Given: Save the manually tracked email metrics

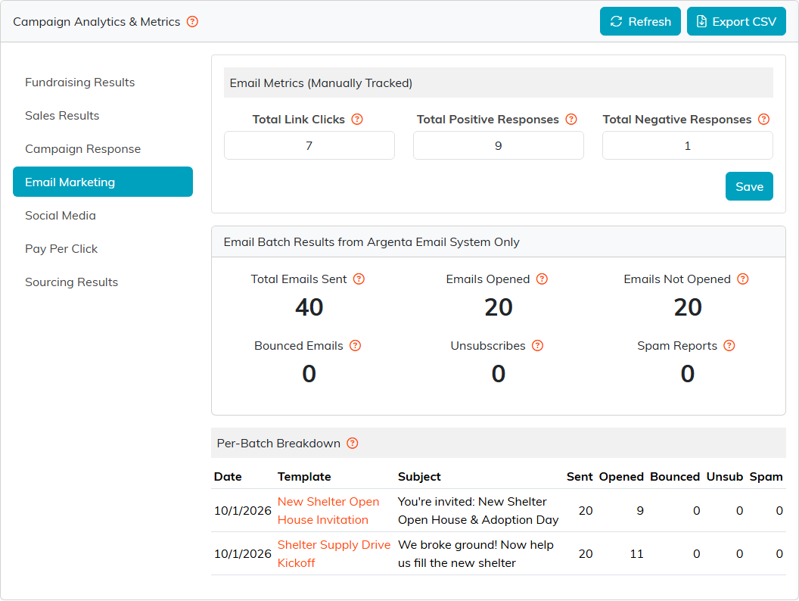Looking at the screenshot, I should (x=749, y=186).
